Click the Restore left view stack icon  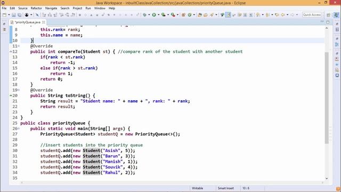tap(4, 24)
